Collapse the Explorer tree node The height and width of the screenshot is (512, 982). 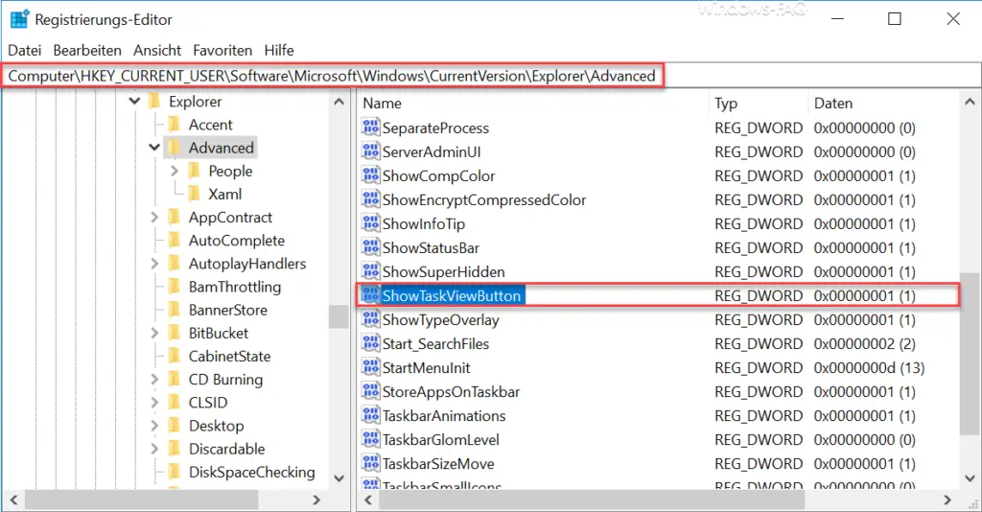pos(134,101)
